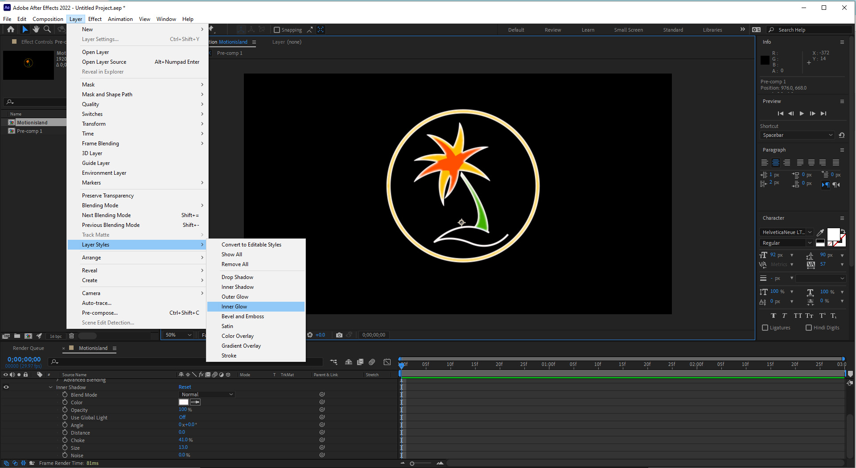This screenshot has width=856, height=468.
Task: Enable Frame Blending for all layers icon
Action: point(360,362)
